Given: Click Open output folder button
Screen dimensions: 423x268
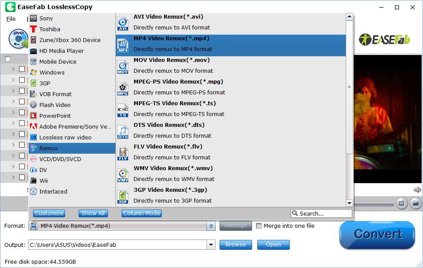Looking at the screenshot, I should click(273, 245).
